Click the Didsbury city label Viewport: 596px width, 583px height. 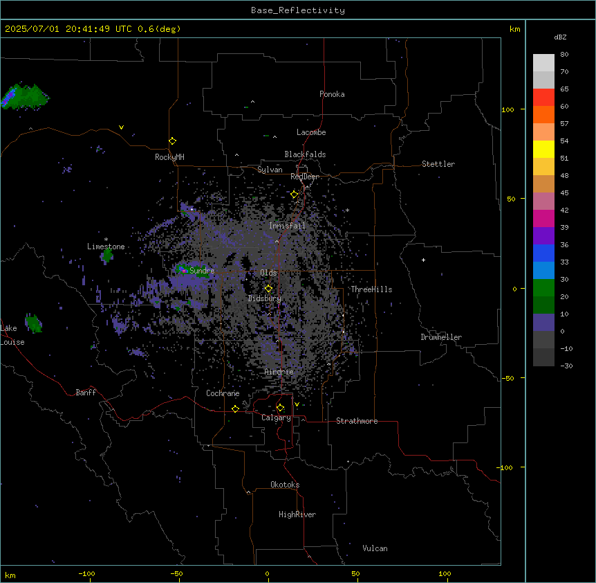pyautogui.click(x=265, y=298)
